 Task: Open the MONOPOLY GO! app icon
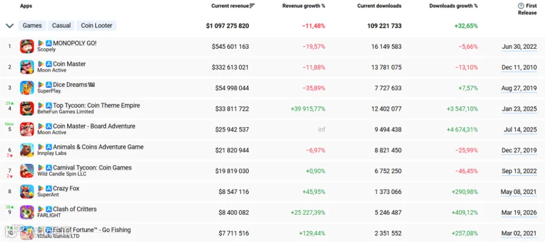coord(27,46)
